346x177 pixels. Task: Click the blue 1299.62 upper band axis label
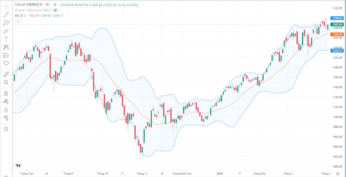[337, 18]
